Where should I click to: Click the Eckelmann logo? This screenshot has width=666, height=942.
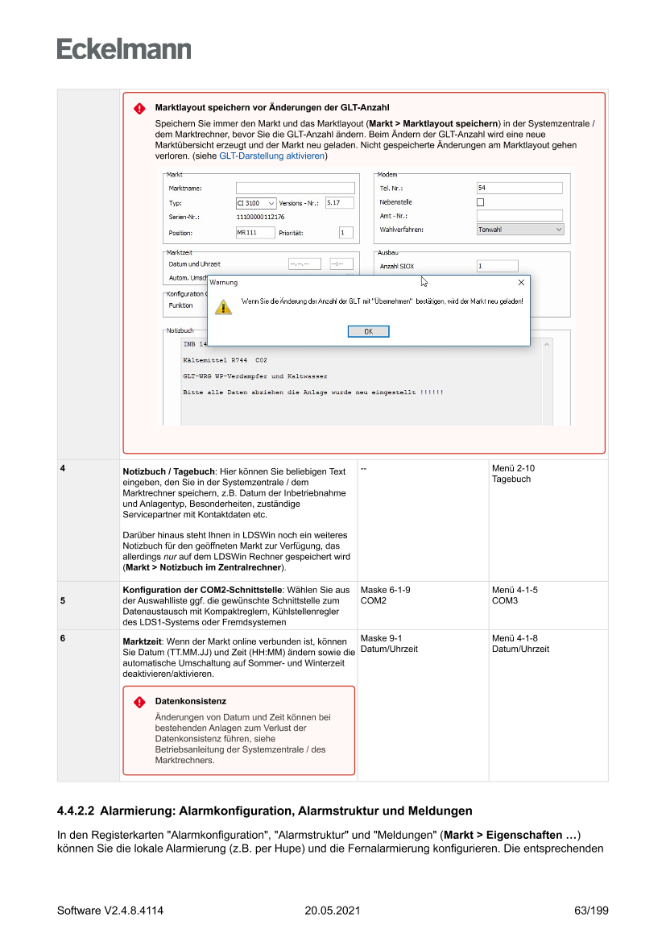124,48
